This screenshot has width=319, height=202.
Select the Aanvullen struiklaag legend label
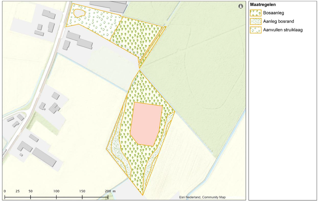283,30
